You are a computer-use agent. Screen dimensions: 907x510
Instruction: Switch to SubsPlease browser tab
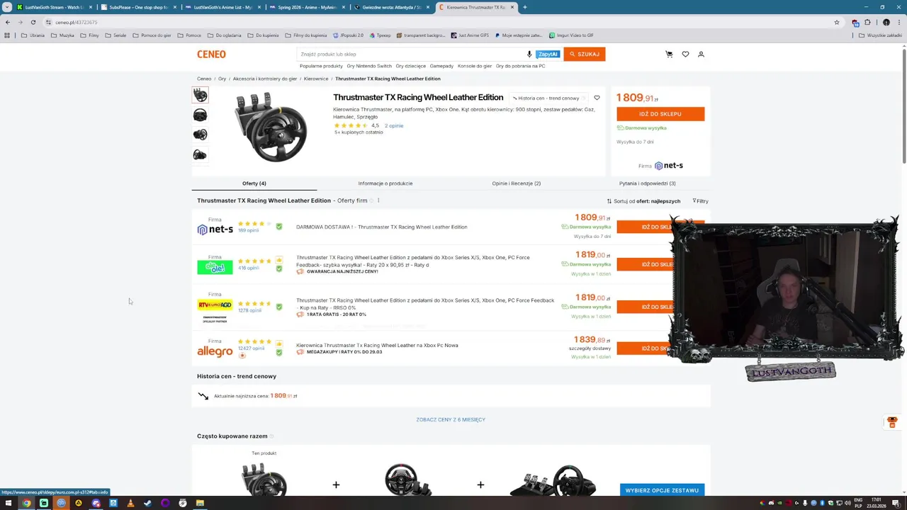click(137, 7)
